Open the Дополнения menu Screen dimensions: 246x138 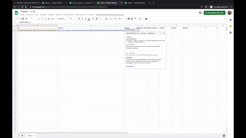click(81, 15)
